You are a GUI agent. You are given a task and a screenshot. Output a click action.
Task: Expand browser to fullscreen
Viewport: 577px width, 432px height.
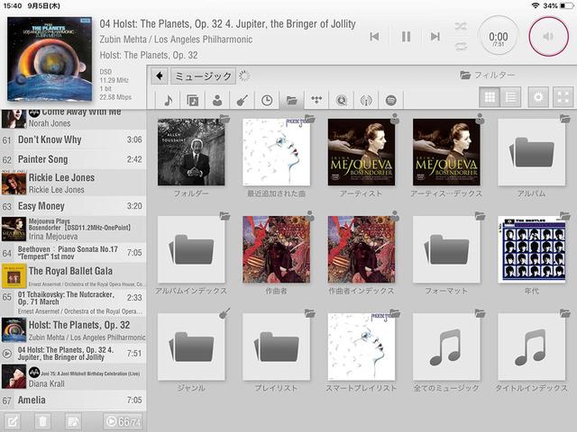point(563,97)
